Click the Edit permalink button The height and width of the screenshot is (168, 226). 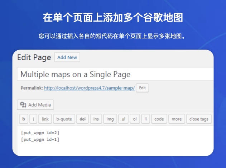[142, 88]
